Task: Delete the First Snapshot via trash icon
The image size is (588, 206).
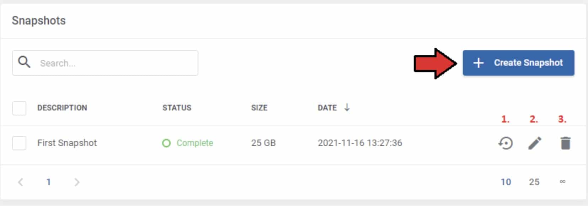Action: click(565, 143)
